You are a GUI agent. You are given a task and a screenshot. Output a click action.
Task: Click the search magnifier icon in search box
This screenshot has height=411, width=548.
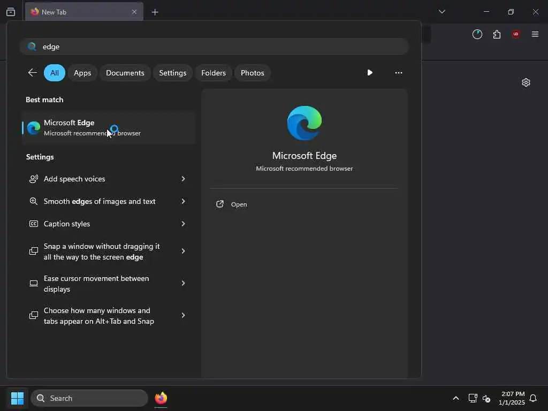32,47
